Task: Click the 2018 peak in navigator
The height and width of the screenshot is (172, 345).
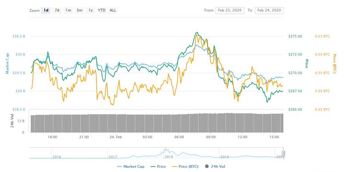Action: pyautogui.click(x=165, y=150)
